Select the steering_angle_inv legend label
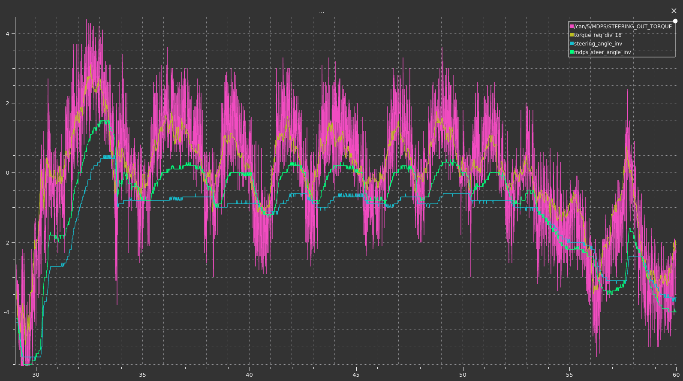Viewport: 683px width, 381px height. pyautogui.click(x=598, y=44)
